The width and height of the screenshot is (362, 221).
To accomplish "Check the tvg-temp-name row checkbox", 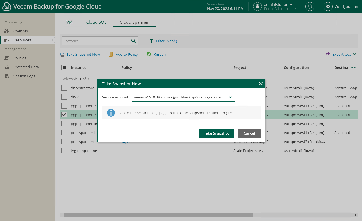I will click(x=64, y=151).
